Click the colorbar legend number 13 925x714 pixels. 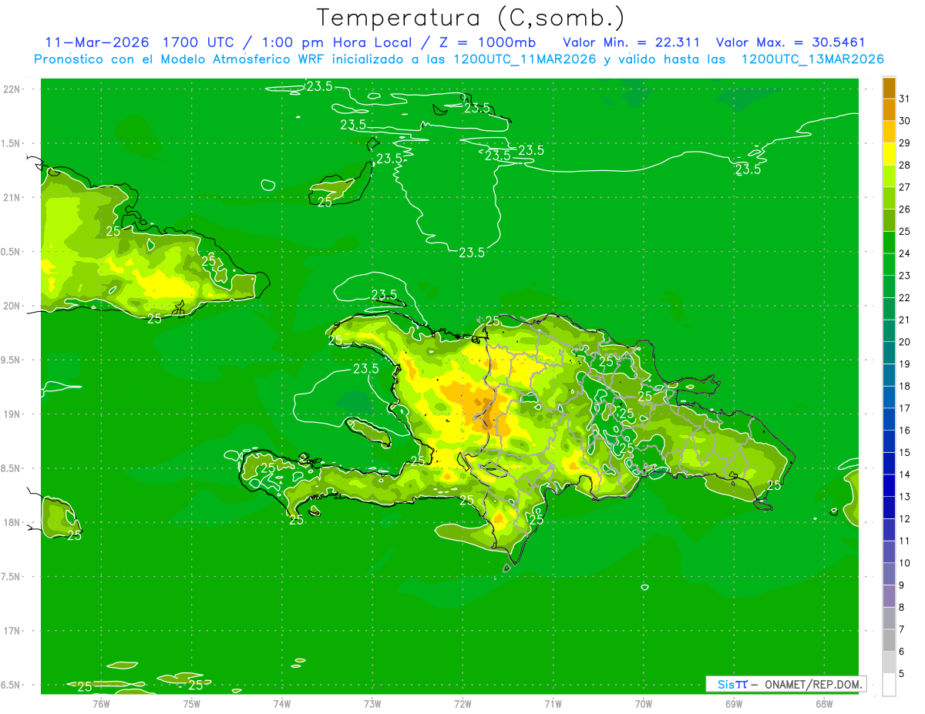point(904,497)
